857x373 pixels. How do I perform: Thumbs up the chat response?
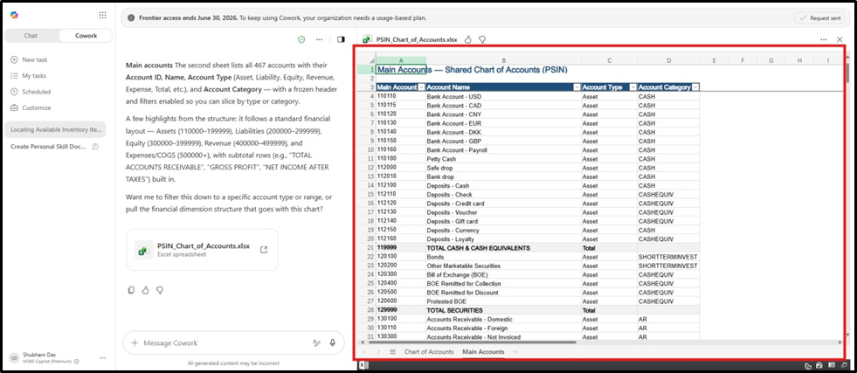[x=145, y=290]
